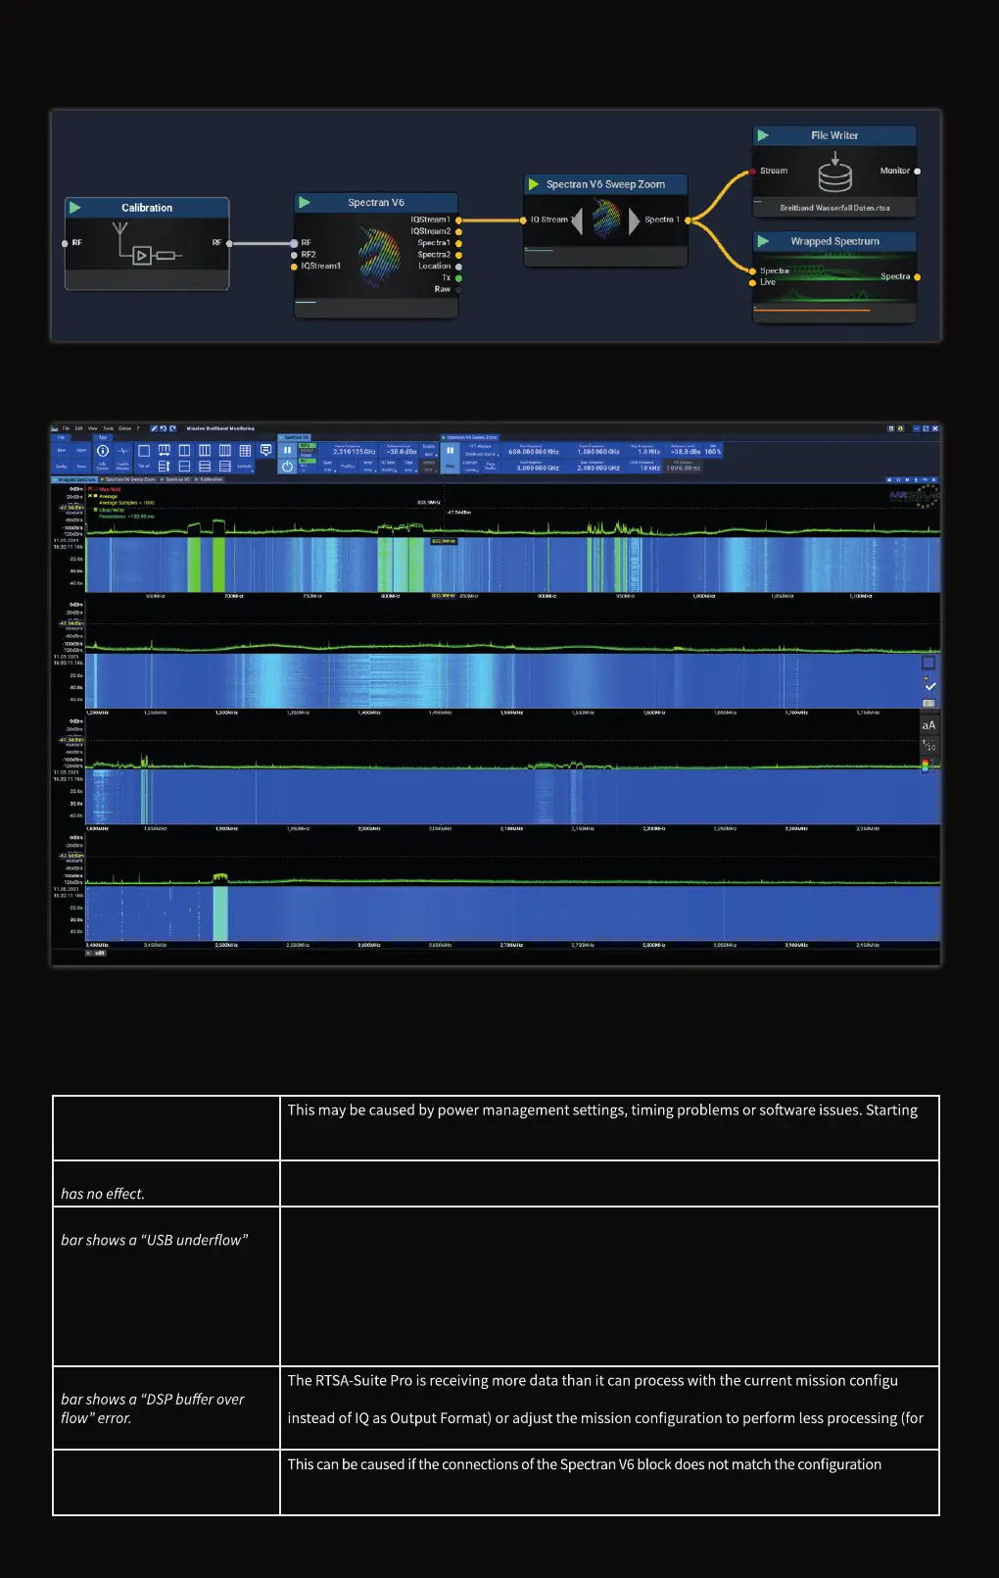
Task: Open the Health Monitor icon
Action: [x=123, y=452]
